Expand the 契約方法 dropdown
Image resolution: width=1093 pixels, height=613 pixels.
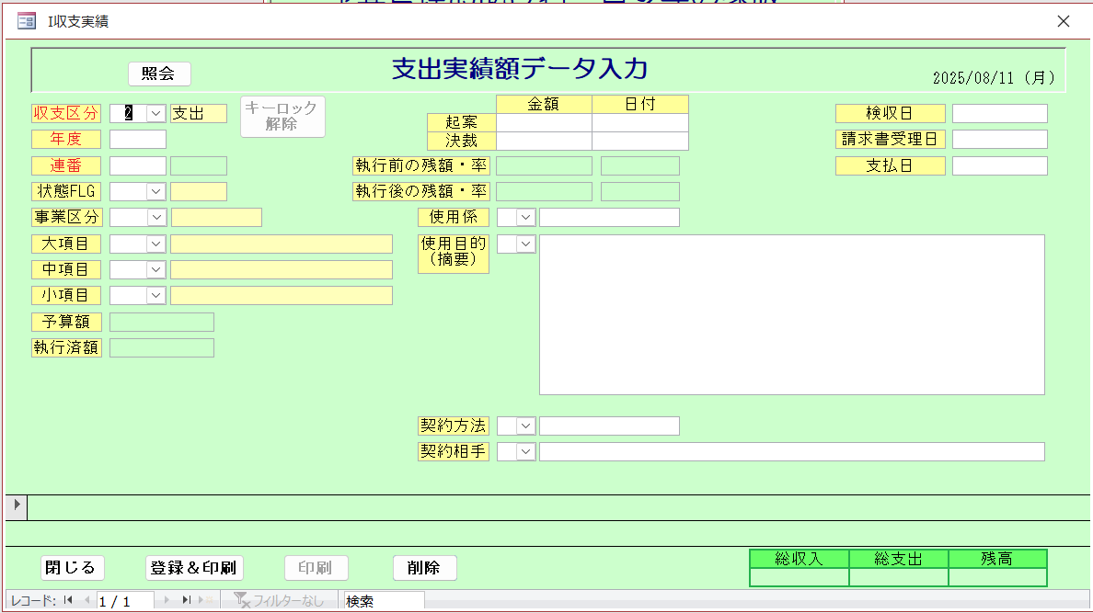coord(525,426)
